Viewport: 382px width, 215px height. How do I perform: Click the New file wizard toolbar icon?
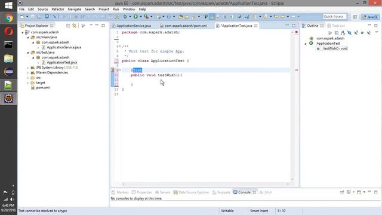click(x=22, y=17)
